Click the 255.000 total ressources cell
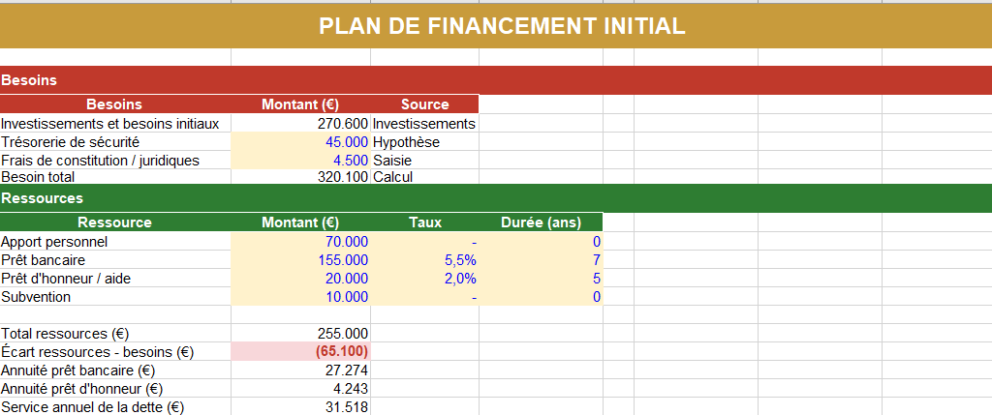This screenshot has width=992, height=415. point(300,334)
